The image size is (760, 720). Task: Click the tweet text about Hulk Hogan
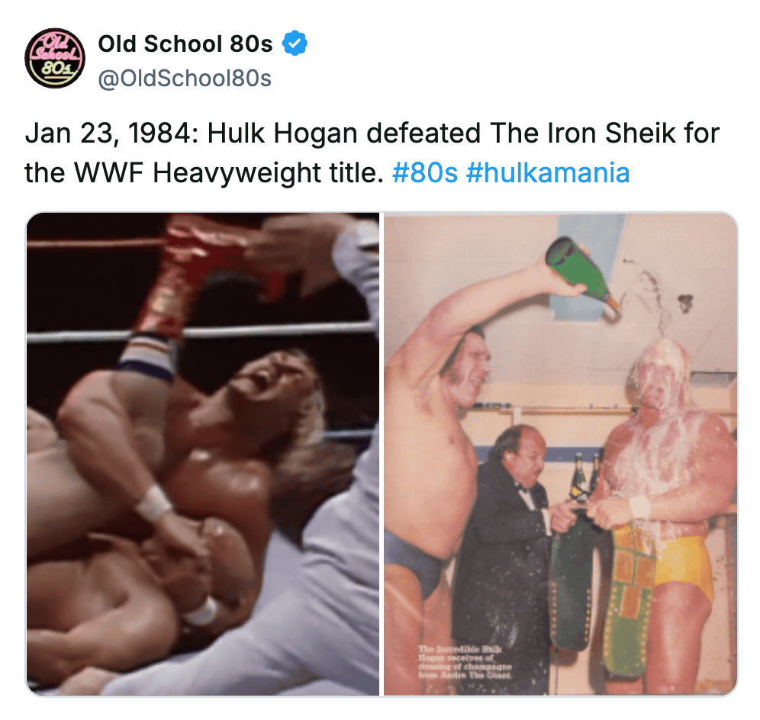[x=372, y=152]
